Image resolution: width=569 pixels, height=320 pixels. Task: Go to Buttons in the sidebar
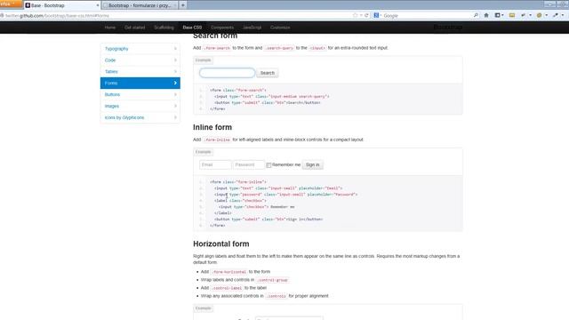pos(140,94)
